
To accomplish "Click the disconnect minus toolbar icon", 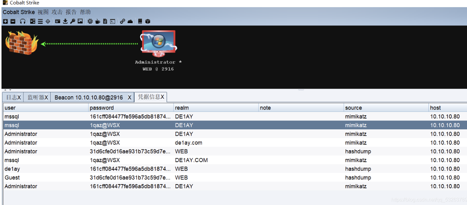I will pos(13,22).
